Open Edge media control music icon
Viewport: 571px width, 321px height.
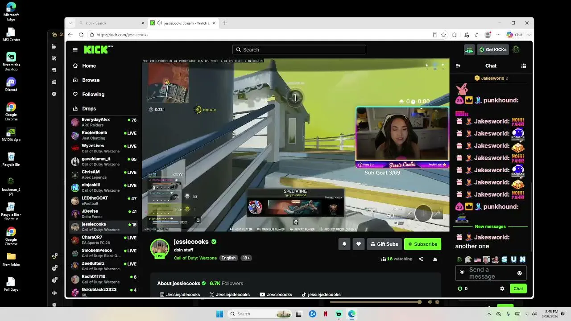tap(467, 35)
